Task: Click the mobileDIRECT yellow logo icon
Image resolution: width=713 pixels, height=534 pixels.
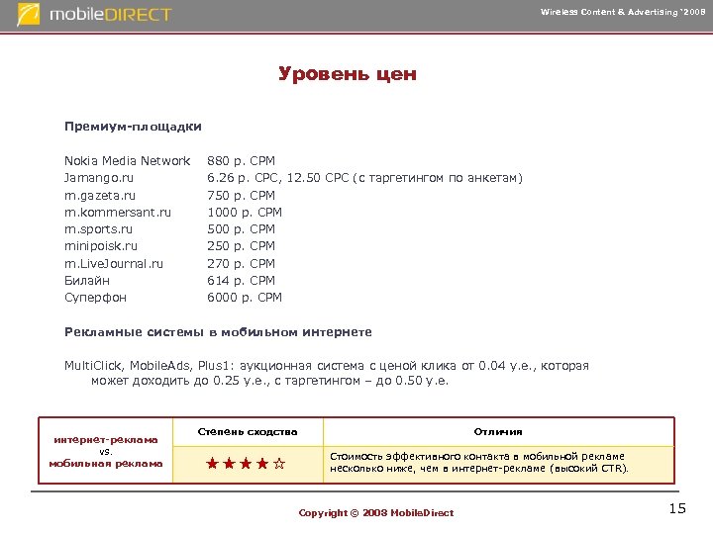Action: pyautogui.click(x=28, y=15)
